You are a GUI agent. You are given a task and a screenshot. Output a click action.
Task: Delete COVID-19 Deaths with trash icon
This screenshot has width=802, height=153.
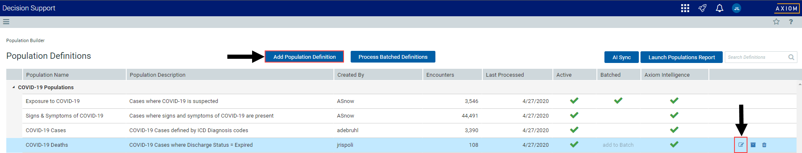(764, 145)
